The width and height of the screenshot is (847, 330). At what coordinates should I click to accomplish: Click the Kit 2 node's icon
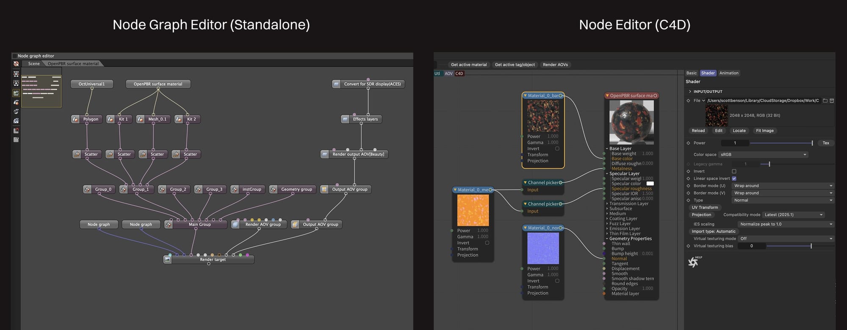pos(179,119)
